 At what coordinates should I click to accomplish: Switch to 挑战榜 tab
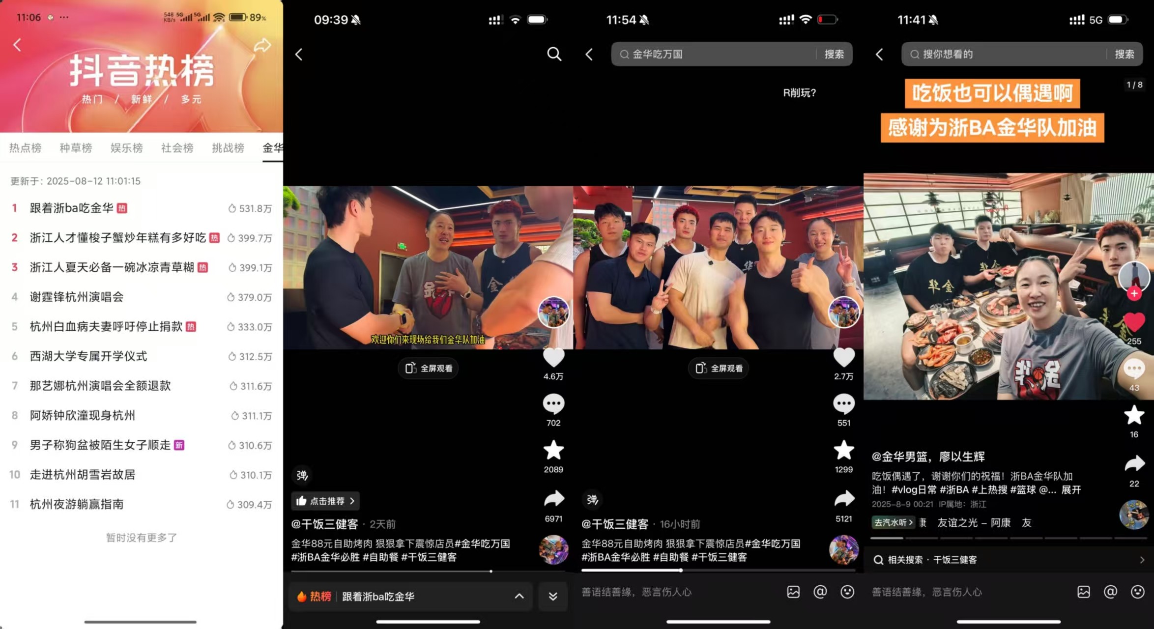point(228,148)
